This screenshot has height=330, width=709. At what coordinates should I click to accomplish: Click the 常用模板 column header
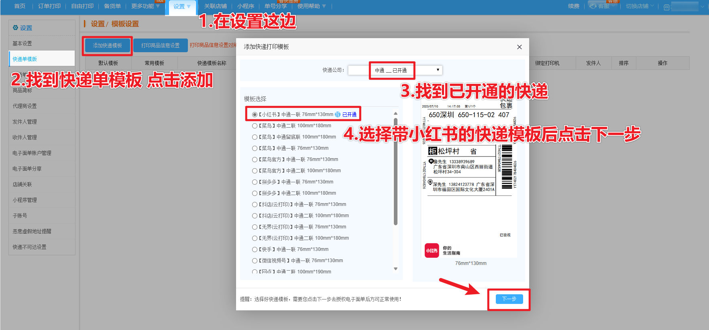point(155,63)
